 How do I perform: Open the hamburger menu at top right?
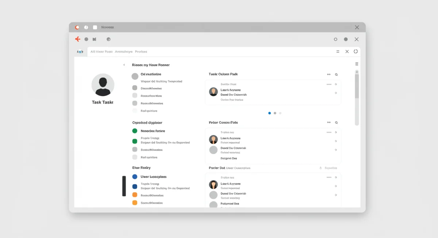(357, 63)
